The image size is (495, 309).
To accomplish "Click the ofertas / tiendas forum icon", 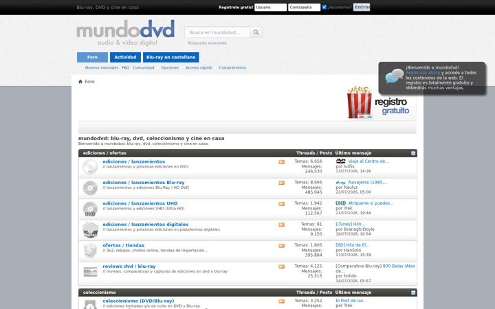I will [90, 251].
